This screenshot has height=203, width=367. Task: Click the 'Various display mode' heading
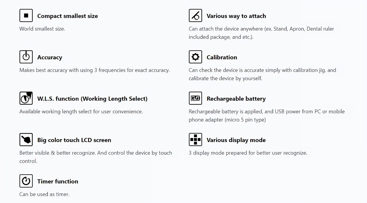click(236, 140)
